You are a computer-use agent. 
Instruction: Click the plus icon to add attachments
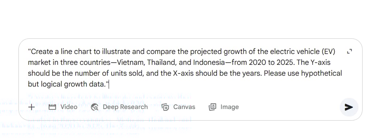click(32, 107)
